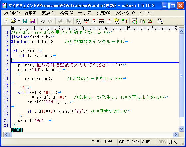Open the ファイル(F) menu
The width and height of the screenshot is (186, 147).
(x=11, y=13)
